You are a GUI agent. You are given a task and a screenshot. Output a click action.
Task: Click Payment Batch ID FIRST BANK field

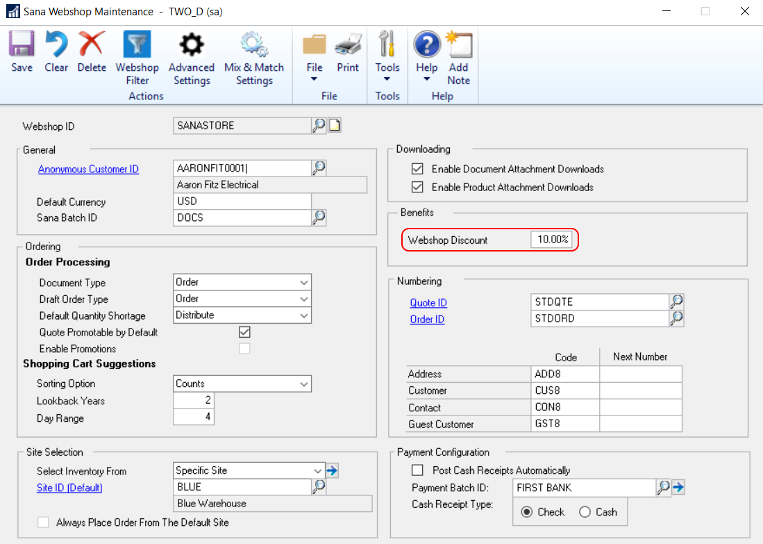click(585, 488)
